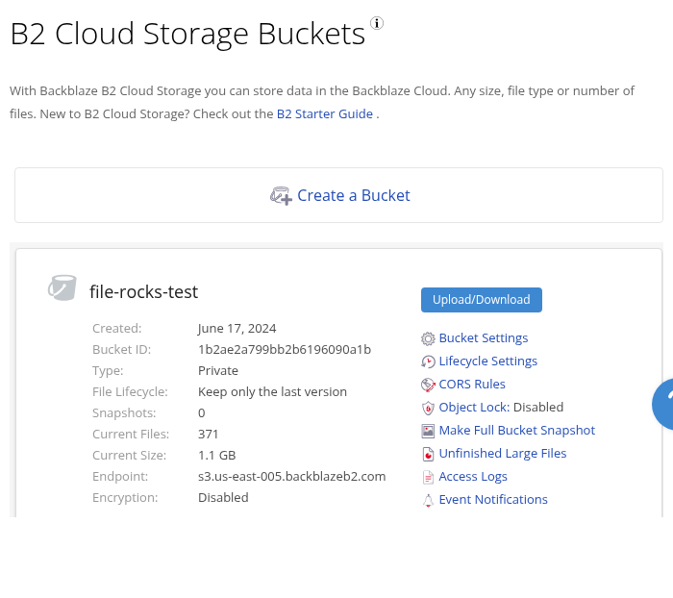Screen dimensions: 673x598
Task: Click the bucket icon next to file-rocks-test
Action: (x=62, y=287)
